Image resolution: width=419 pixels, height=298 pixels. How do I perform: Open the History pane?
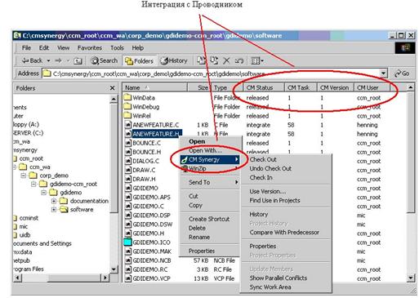(174, 60)
